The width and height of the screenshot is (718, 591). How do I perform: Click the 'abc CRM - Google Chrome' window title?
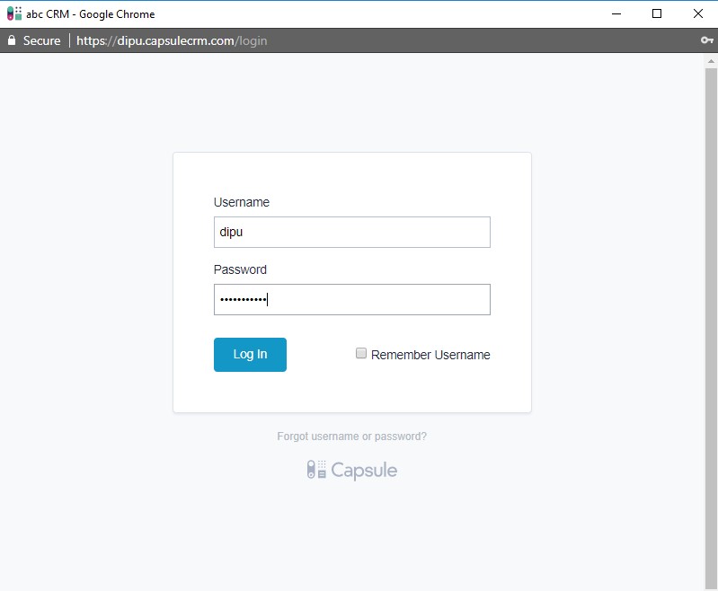91,13
